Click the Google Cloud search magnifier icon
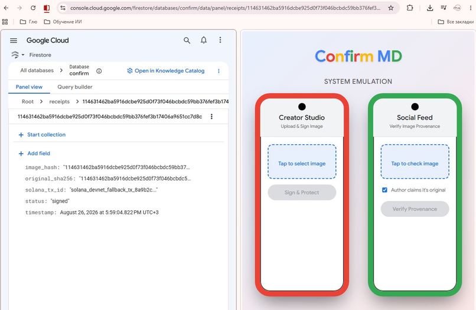The image size is (476, 310). click(x=187, y=40)
